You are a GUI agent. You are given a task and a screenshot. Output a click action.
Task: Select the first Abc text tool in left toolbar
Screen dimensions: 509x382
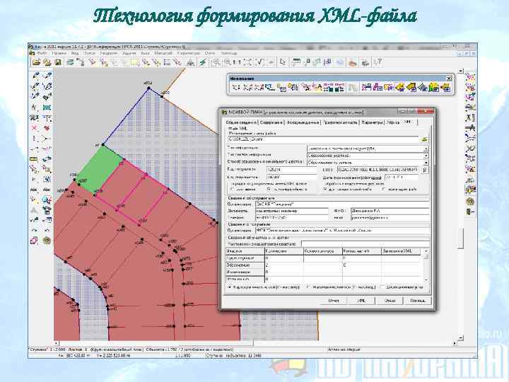coord(34,190)
